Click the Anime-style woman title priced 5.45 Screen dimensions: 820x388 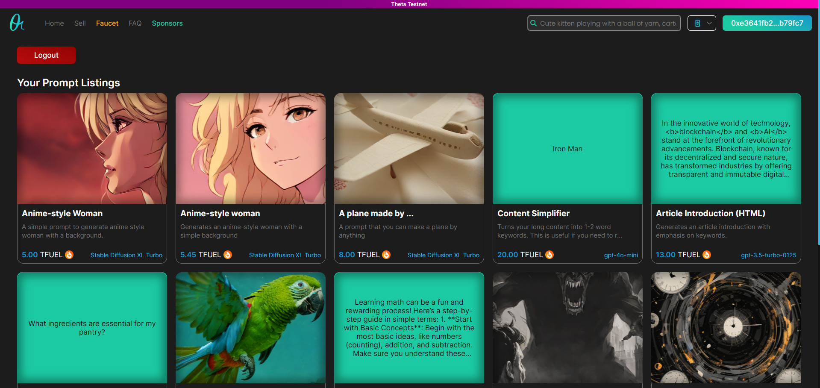pos(220,213)
